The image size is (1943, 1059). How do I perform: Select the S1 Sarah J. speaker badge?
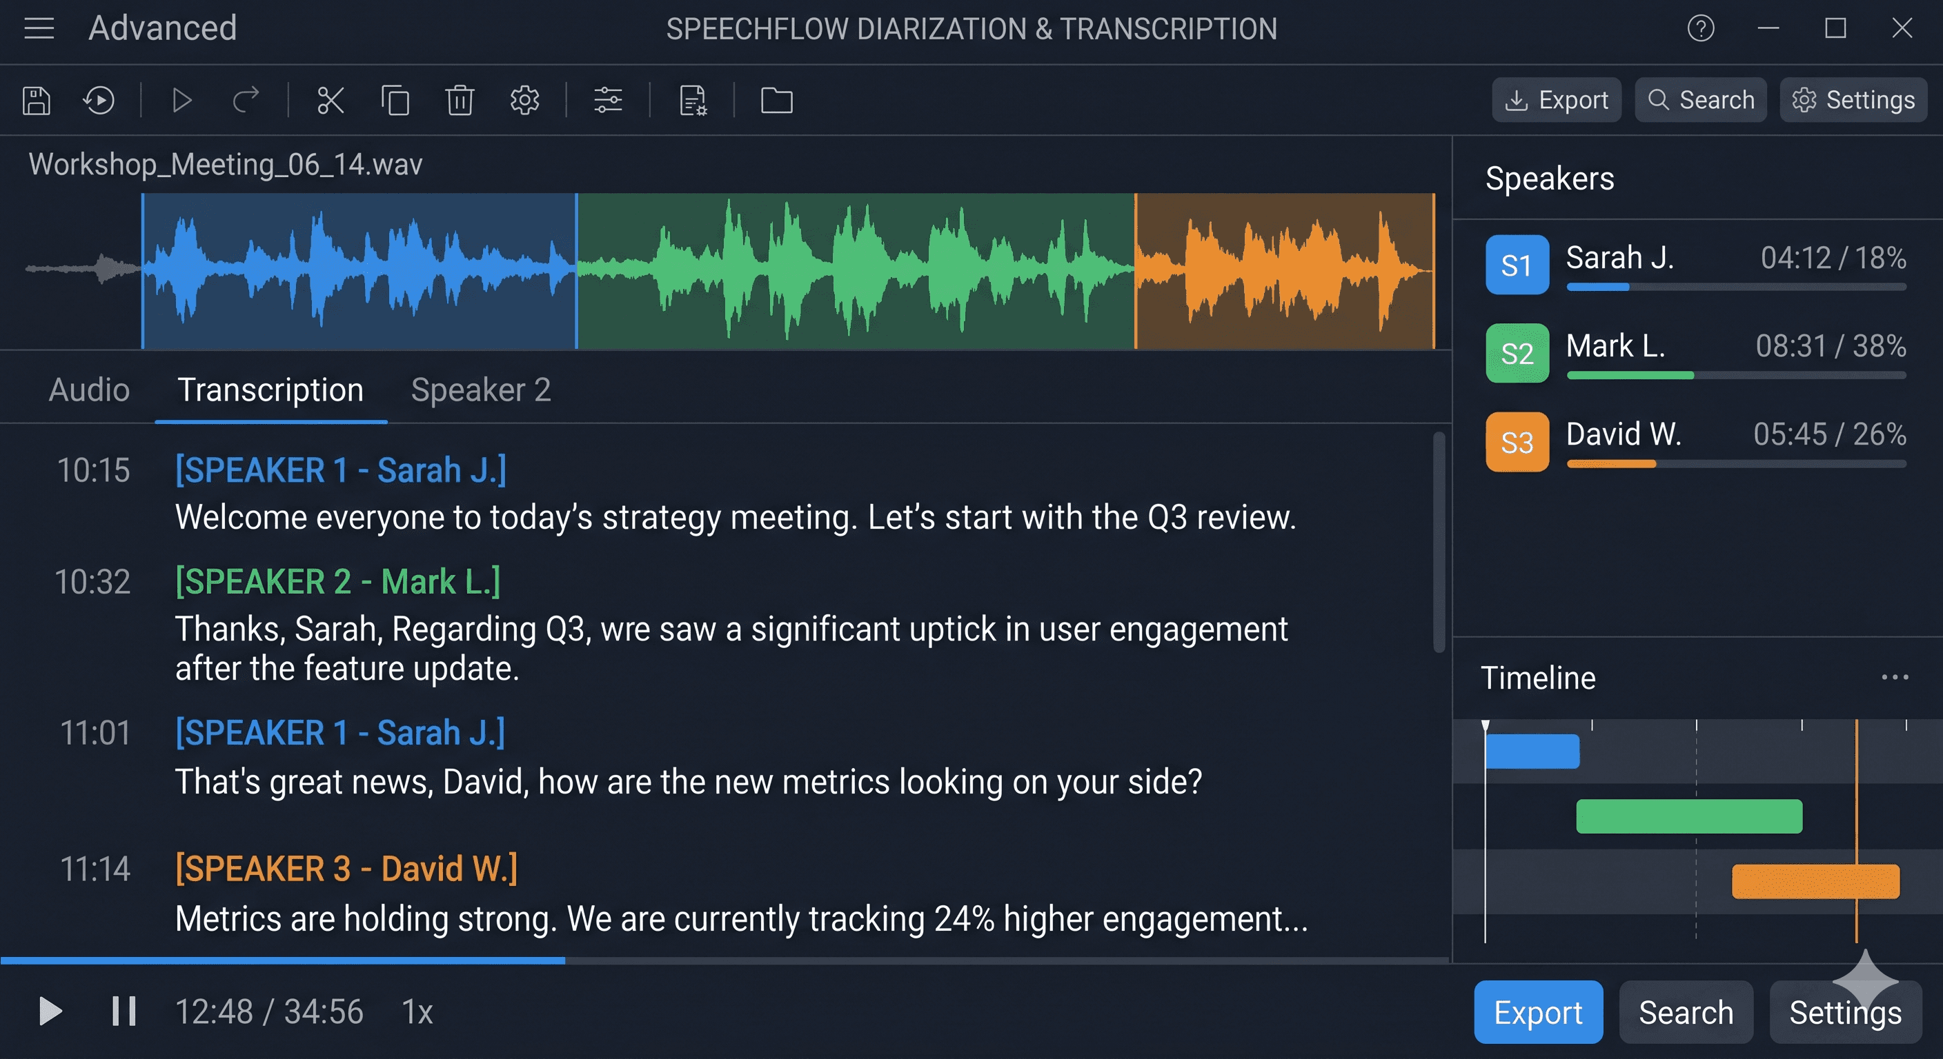pyautogui.click(x=1517, y=265)
